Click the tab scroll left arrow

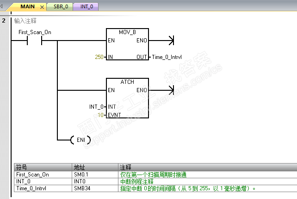point(1,6)
